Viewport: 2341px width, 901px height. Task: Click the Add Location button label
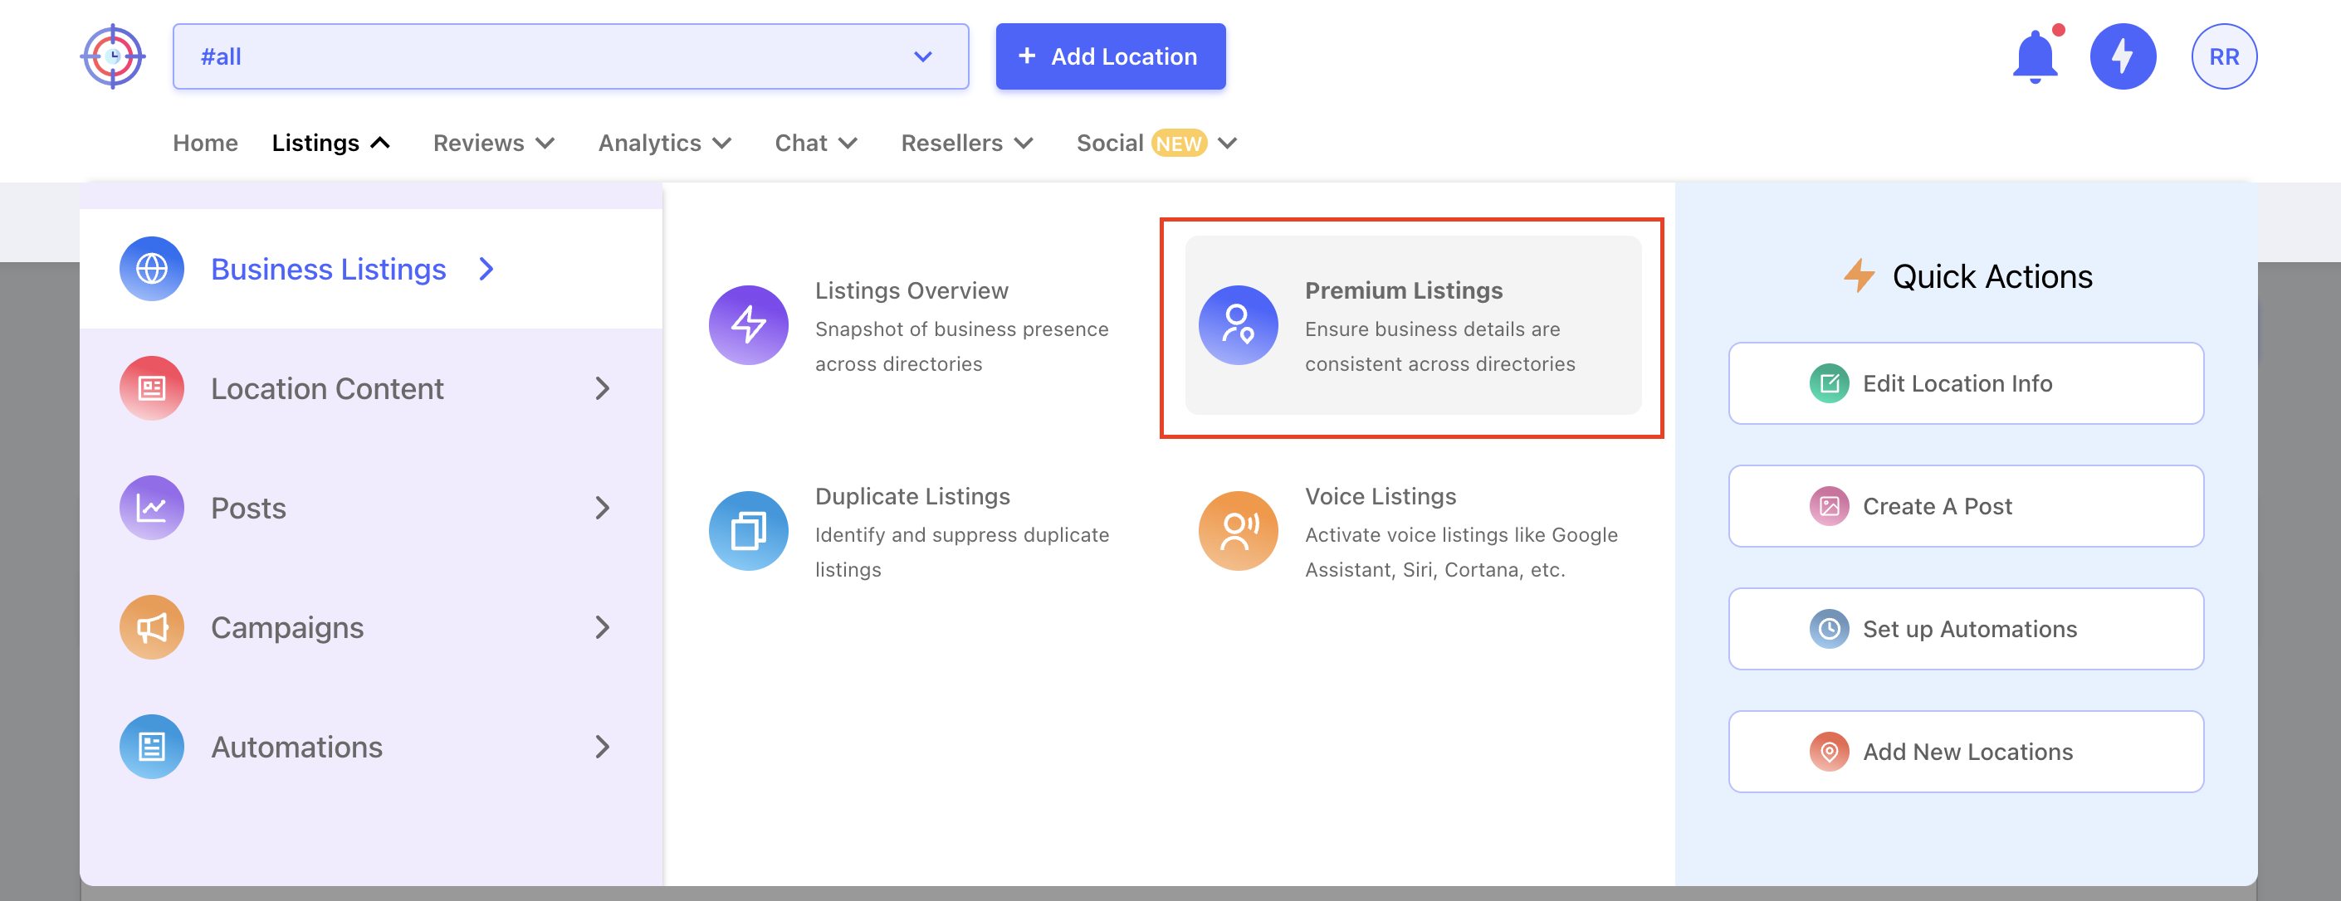click(x=1123, y=56)
